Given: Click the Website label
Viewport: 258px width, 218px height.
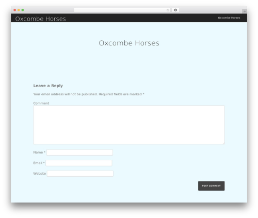Looking at the screenshot, I should coord(40,174).
